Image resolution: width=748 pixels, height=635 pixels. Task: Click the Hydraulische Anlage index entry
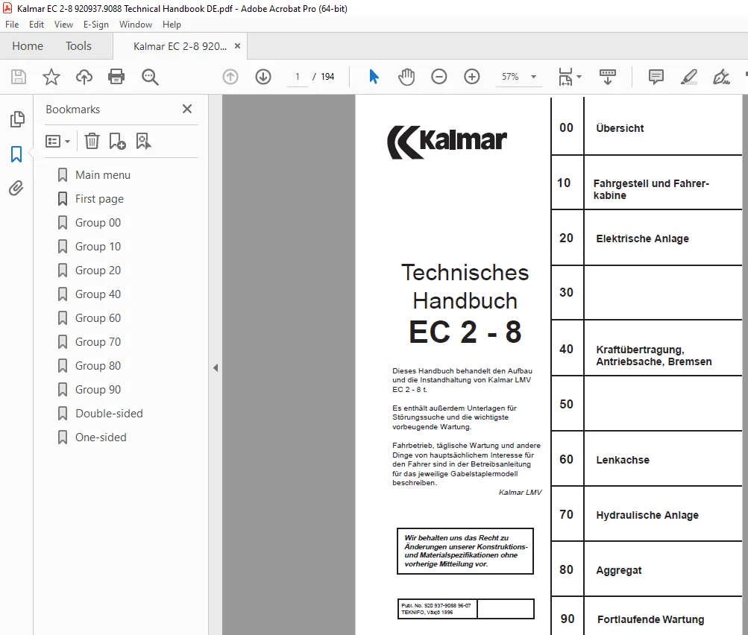(x=647, y=515)
